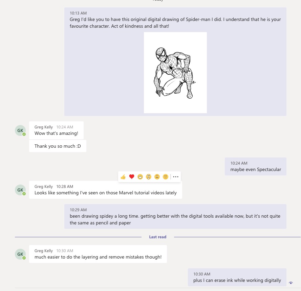Click the seen eye icon beside last message

tap(291, 283)
